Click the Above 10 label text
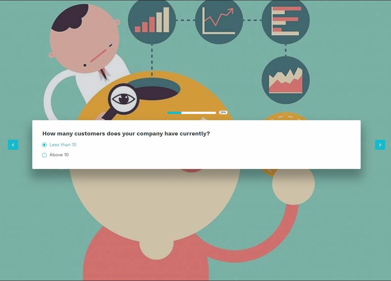Viewport: 391px width, 281px height. (x=59, y=155)
